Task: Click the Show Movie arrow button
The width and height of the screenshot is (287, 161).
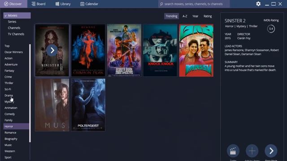Action: pyautogui.click(x=271, y=151)
